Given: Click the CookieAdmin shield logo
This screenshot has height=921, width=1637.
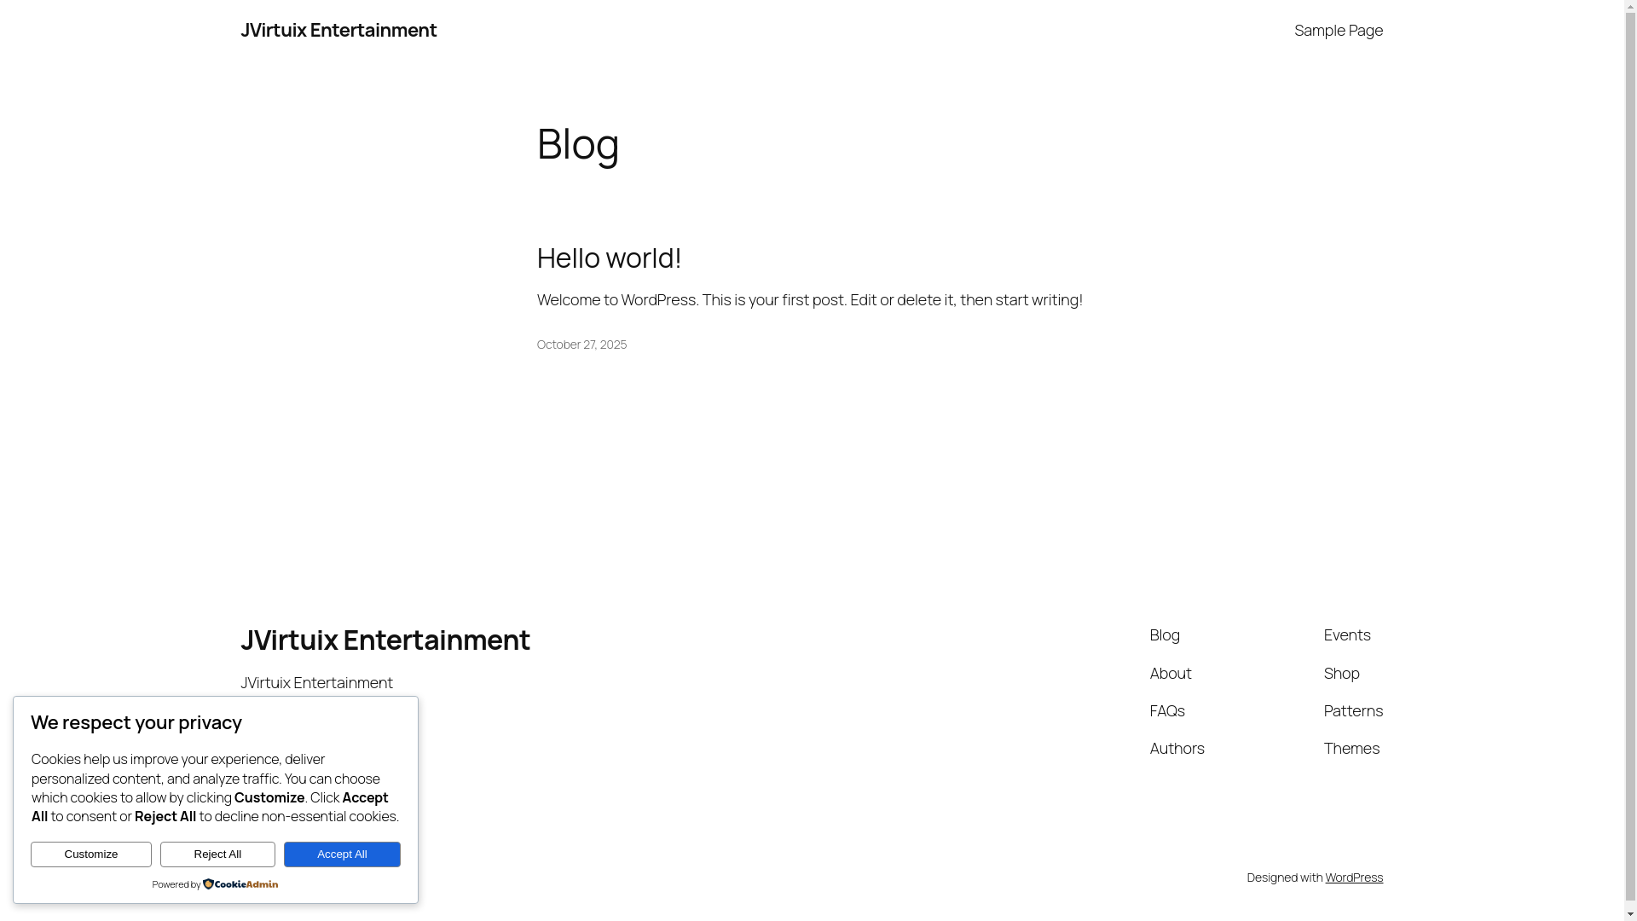Looking at the screenshot, I should 208,884.
